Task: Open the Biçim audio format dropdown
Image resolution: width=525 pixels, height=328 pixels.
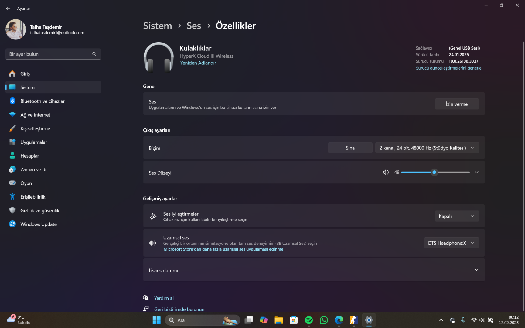Action: point(427,148)
